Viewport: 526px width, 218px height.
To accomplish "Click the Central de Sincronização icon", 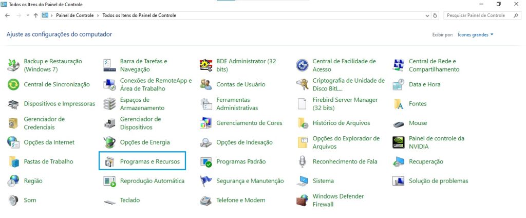I will pyautogui.click(x=14, y=84).
